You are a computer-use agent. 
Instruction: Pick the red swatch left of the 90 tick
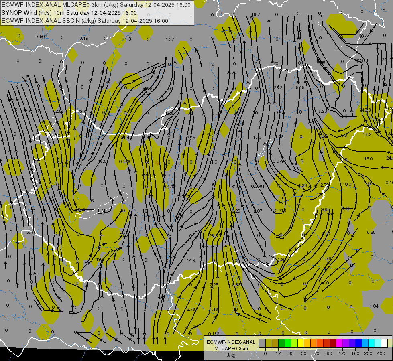(x=326, y=343)
